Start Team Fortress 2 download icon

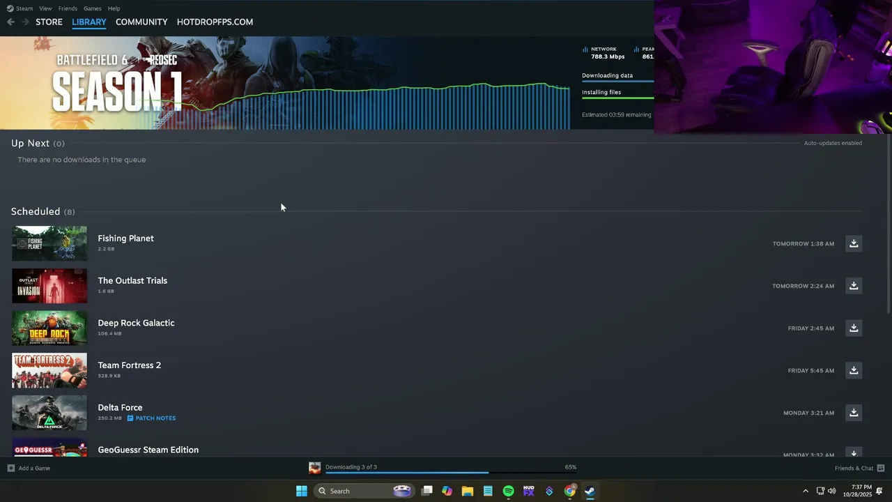pos(854,370)
